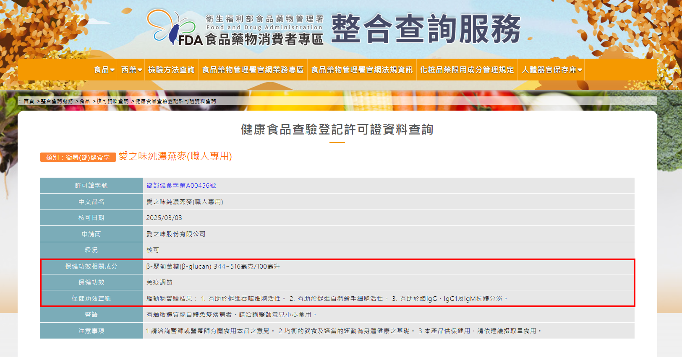The height and width of the screenshot is (357, 682).
Task: Click the 保健功效宣稱 row label
Action: coord(91,299)
